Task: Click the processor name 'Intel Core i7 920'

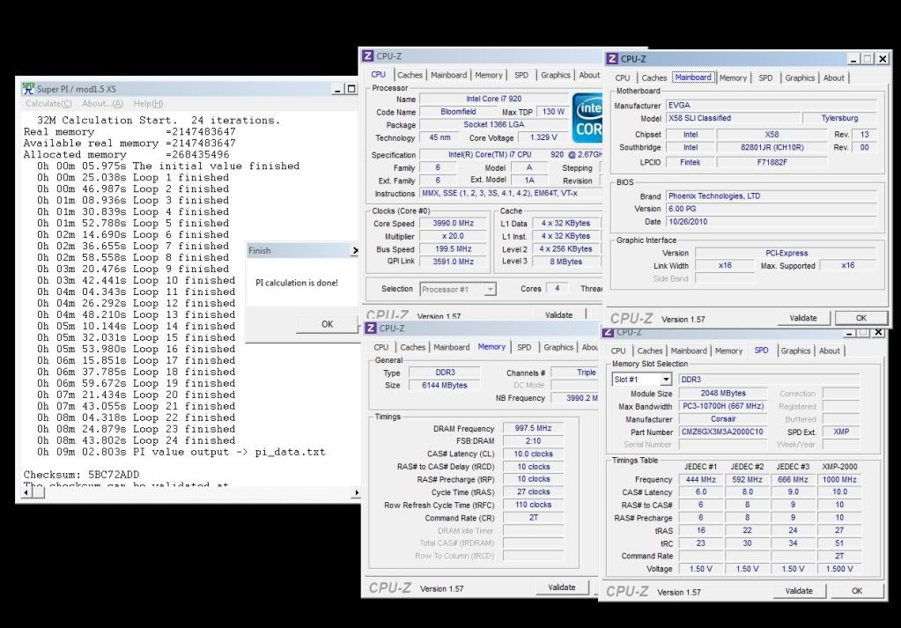Action: point(494,99)
